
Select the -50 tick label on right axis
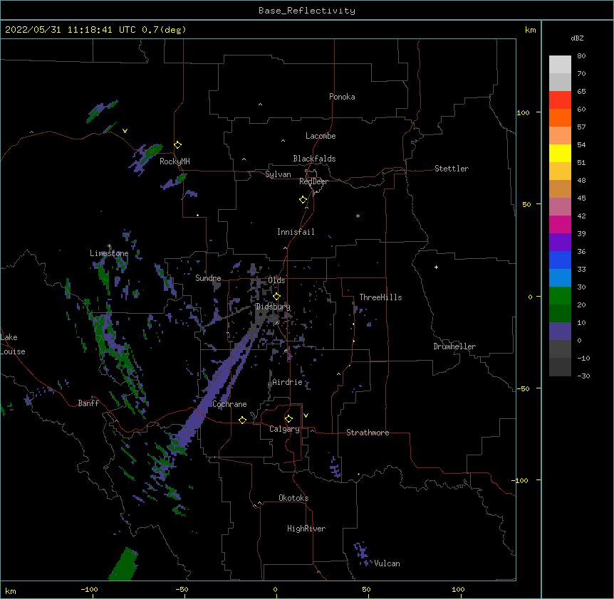[x=523, y=388]
